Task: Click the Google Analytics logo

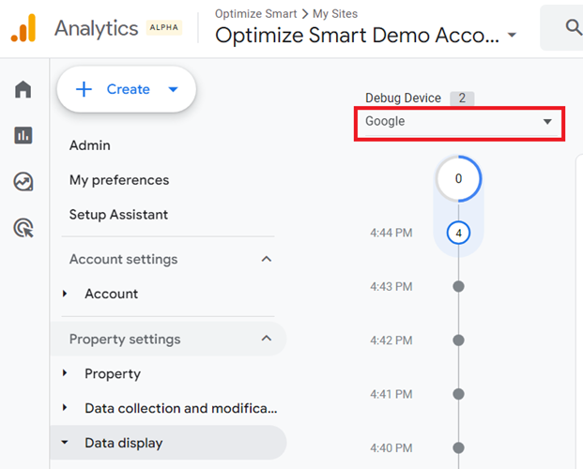Action: click(23, 28)
